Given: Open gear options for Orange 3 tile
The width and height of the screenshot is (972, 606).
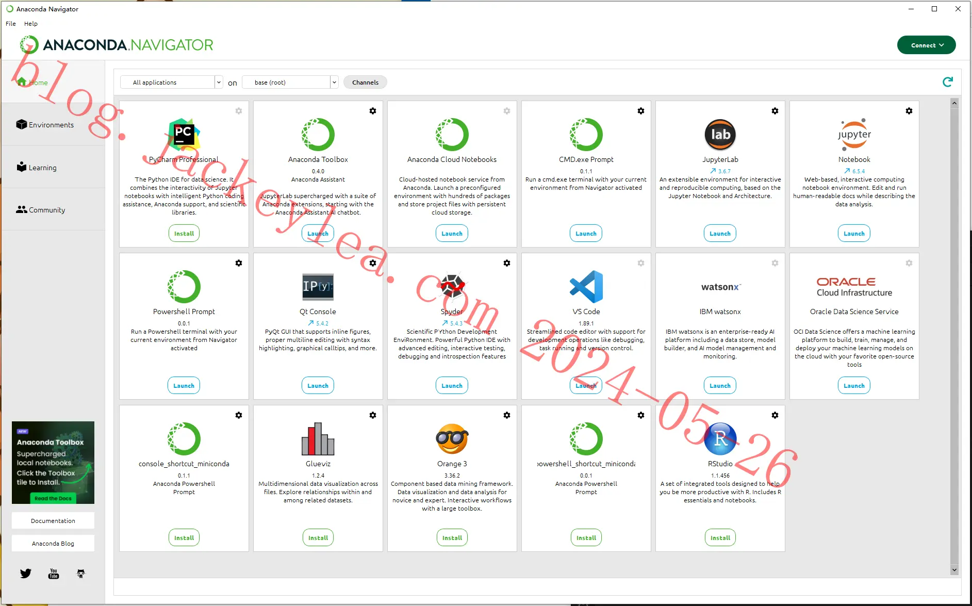Looking at the screenshot, I should tap(507, 415).
